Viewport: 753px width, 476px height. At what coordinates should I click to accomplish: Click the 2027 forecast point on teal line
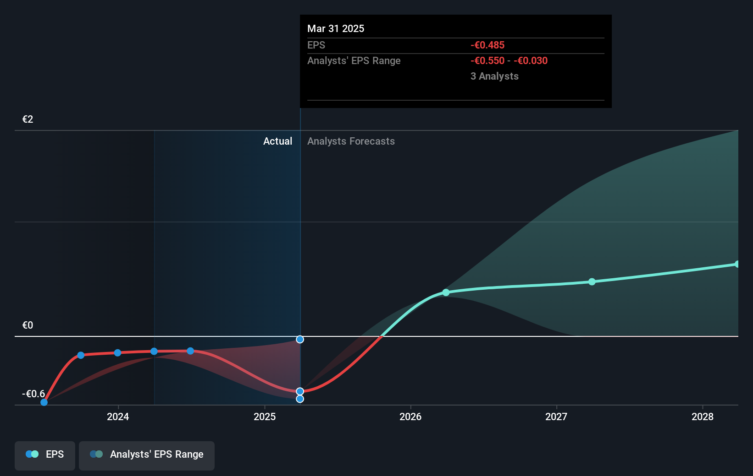pyautogui.click(x=592, y=282)
